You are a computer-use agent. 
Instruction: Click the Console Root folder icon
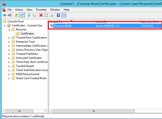click(x=5, y=21)
